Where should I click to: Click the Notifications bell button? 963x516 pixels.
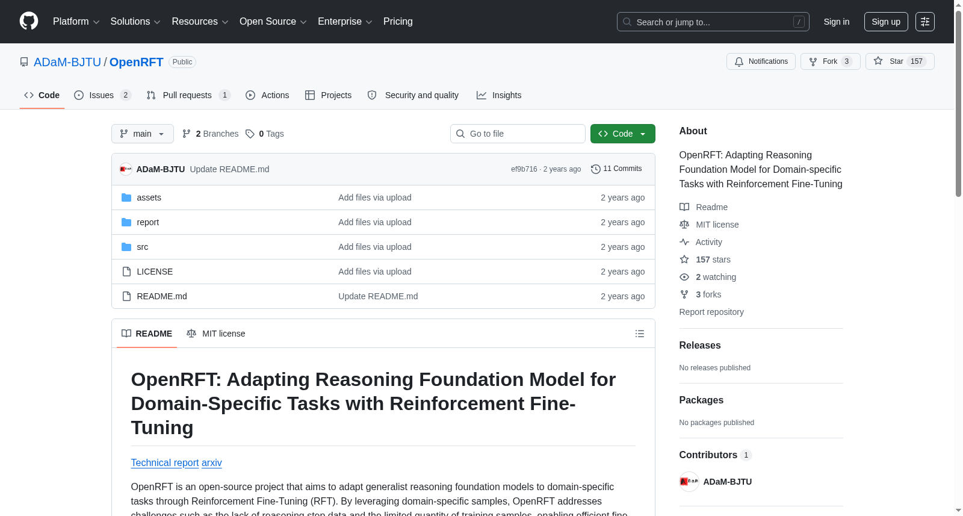[761, 61]
